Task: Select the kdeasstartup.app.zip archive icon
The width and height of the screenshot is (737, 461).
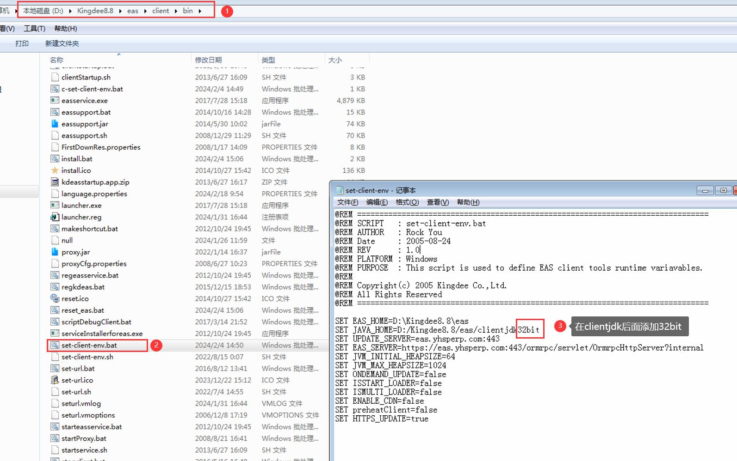Action: pyautogui.click(x=55, y=182)
